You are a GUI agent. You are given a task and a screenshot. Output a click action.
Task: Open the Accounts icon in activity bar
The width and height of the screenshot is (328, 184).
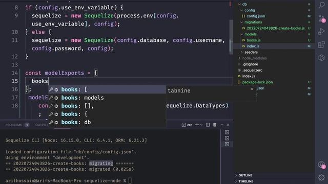(x=321, y=165)
